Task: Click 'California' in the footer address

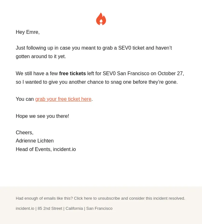Action: (x=74, y=209)
